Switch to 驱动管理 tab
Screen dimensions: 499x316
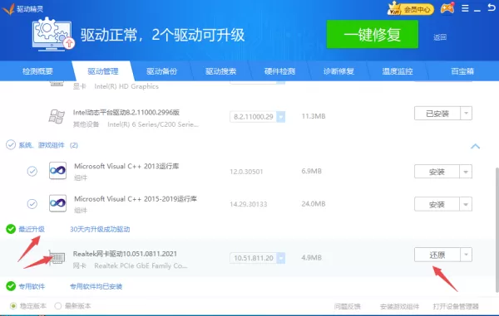103,71
